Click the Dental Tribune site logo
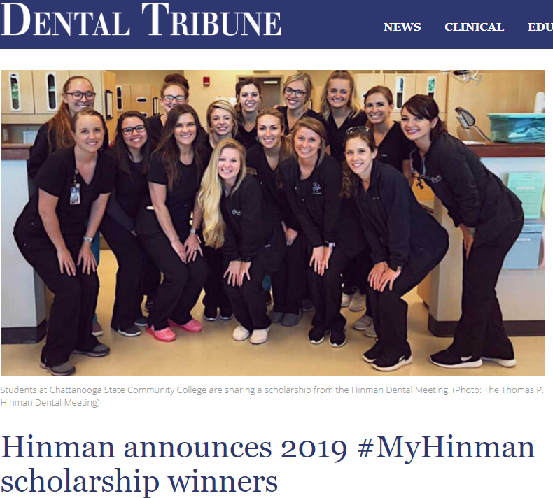 [x=141, y=20]
